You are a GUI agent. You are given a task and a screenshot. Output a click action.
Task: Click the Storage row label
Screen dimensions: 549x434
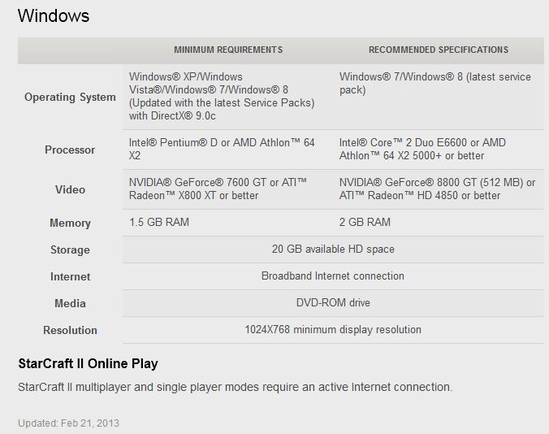[x=70, y=250]
